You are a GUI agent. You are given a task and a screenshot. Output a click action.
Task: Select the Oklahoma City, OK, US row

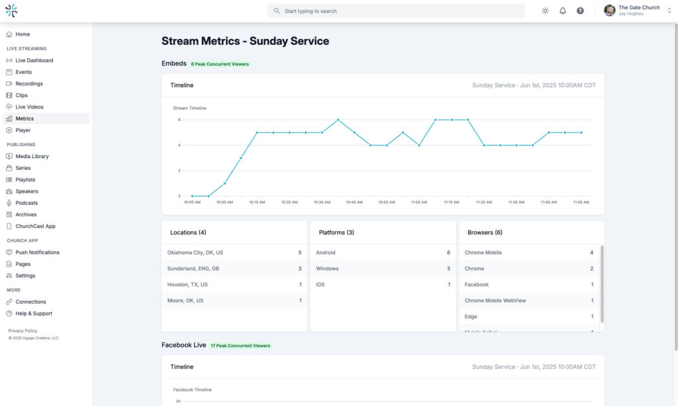[234, 253]
